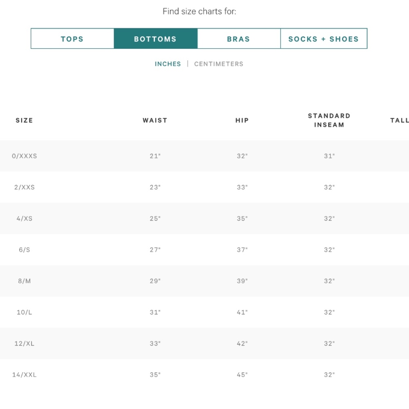Image resolution: width=409 pixels, height=409 pixels.
Task: Open the Socks + Shoes tab
Action: pyautogui.click(x=324, y=38)
